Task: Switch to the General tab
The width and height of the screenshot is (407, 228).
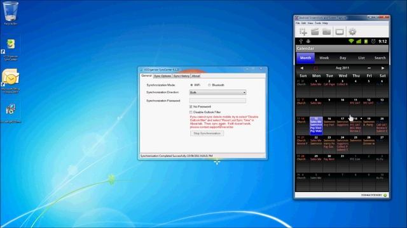Action: [x=146, y=76]
